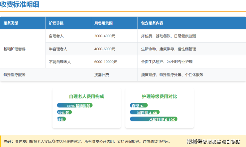Image resolution: width=246 pixels, height=147 pixels.
Task: Select the 月费用范围 column header
Action: 104,23
